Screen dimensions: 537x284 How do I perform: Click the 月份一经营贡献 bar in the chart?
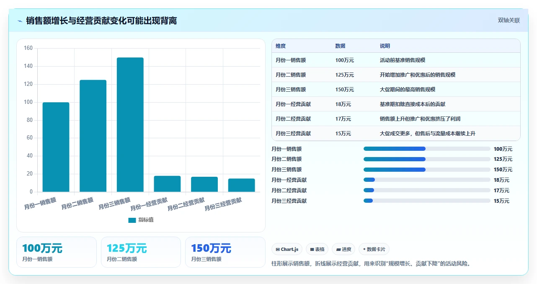167,184
